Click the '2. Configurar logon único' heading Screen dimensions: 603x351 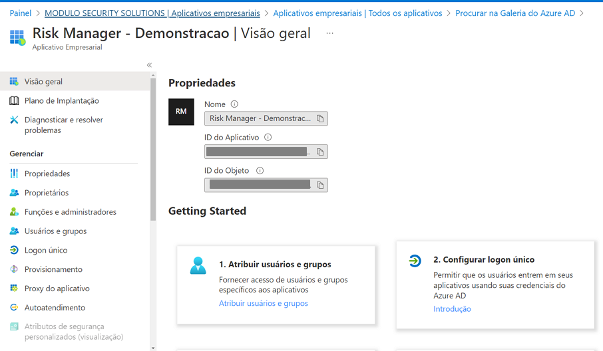click(x=484, y=260)
